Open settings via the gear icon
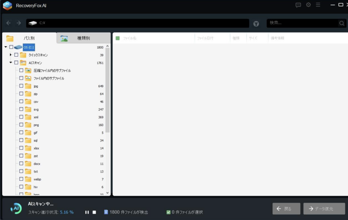The width and height of the screenshot is (348, 220). 308,5
